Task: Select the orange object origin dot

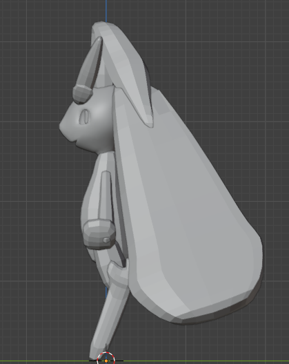Action: tap(106, 361)
